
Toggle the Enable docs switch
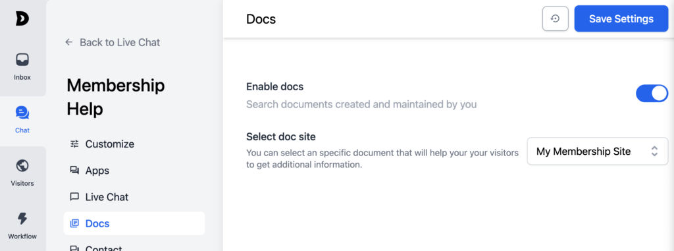point(652,94)
